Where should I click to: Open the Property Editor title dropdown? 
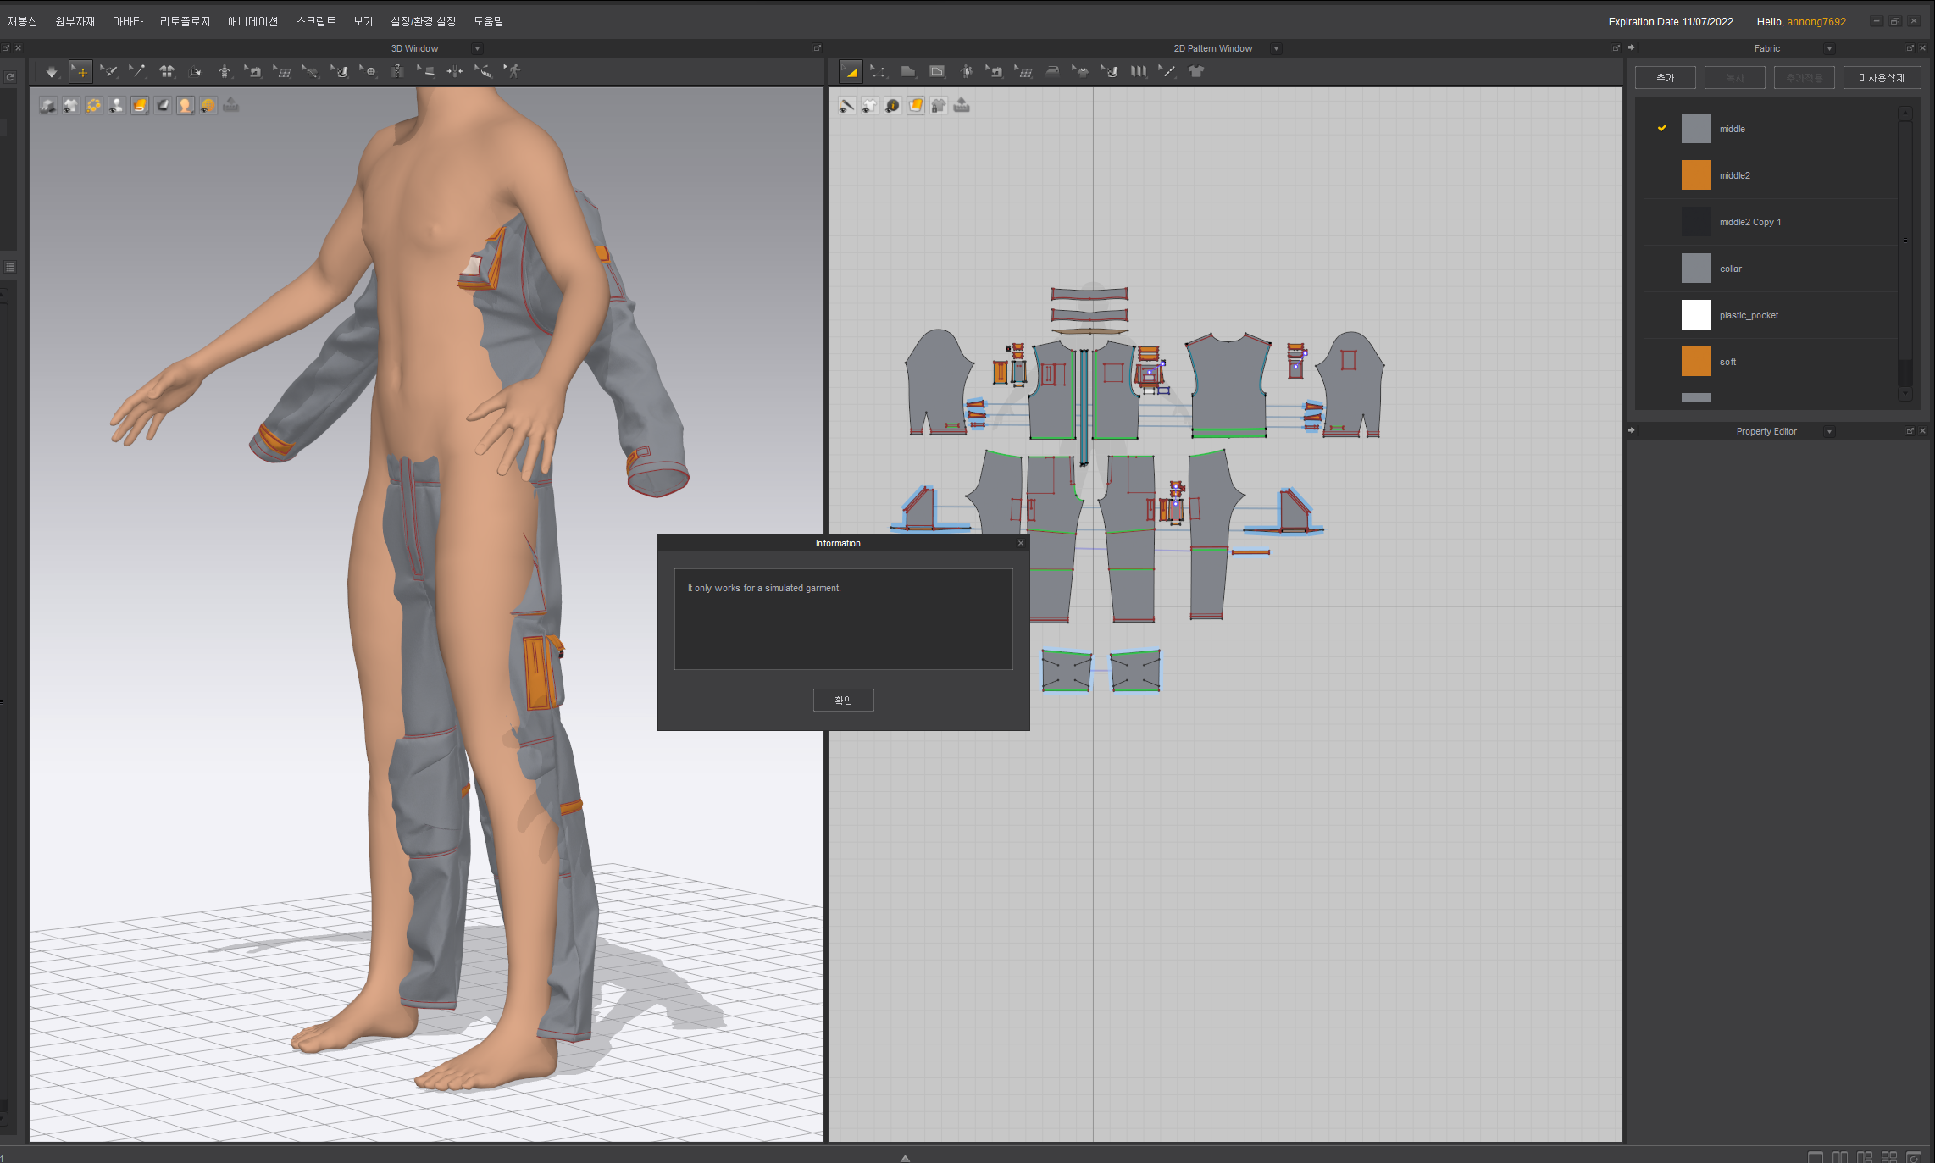click(1829, 432)
